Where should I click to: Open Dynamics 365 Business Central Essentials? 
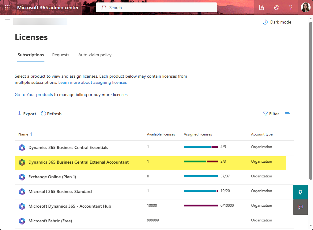coord(68,147)
